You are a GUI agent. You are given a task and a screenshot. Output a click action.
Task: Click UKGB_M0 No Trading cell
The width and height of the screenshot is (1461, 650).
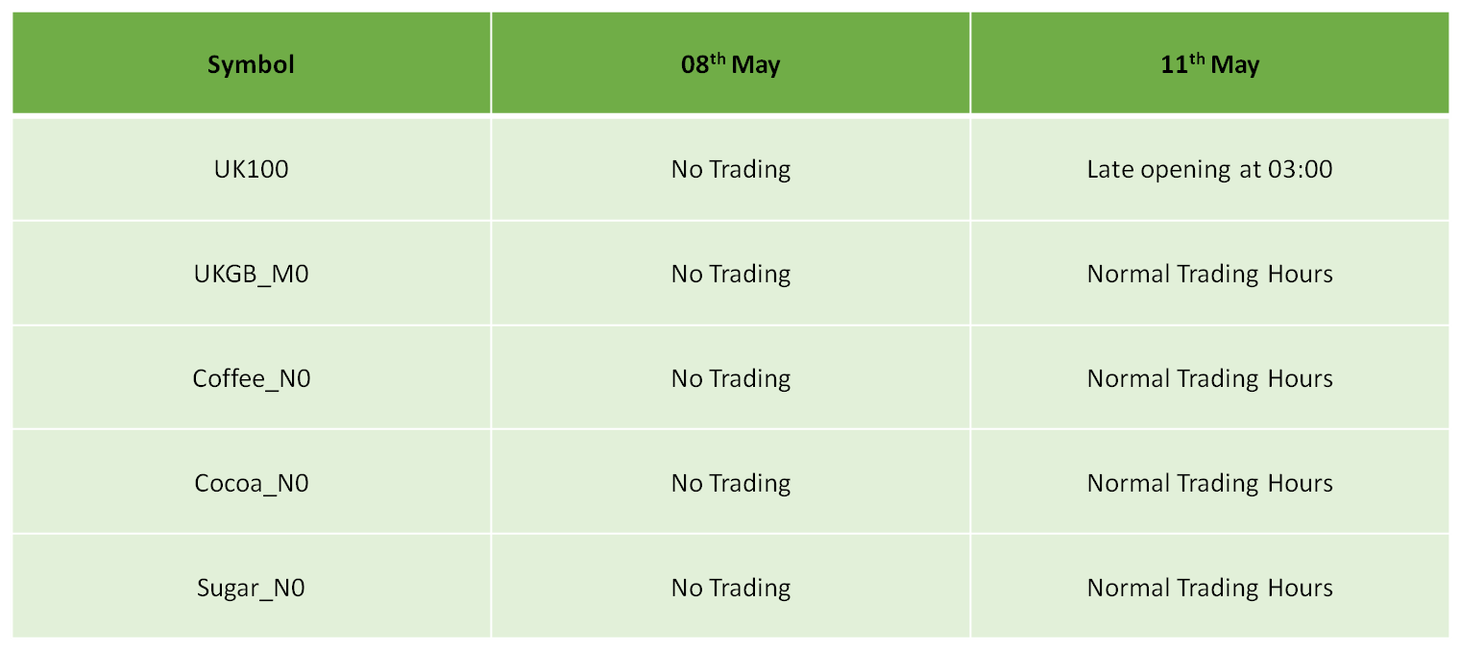point(730,274)
